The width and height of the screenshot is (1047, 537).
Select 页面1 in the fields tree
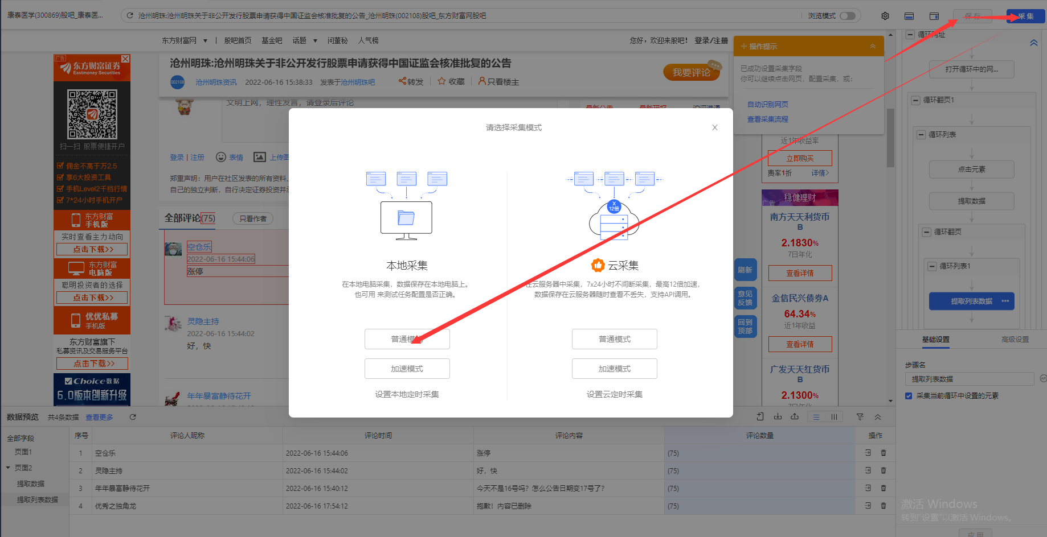(x=23, y=452)
